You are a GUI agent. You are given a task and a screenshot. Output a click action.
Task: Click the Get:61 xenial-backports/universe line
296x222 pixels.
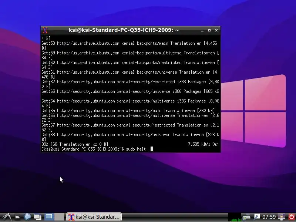[130, 75]
